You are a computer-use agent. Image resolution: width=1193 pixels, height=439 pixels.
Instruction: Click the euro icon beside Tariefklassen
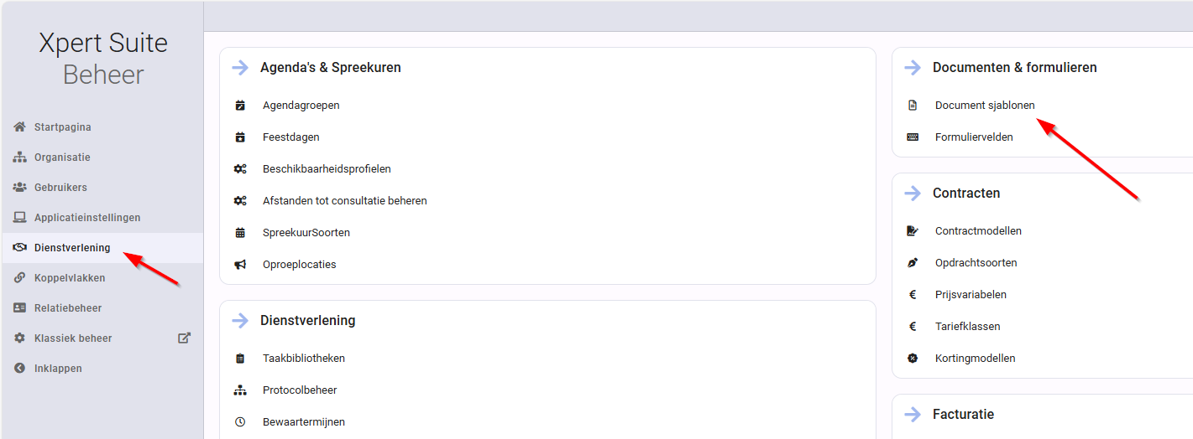pos(913,327)
